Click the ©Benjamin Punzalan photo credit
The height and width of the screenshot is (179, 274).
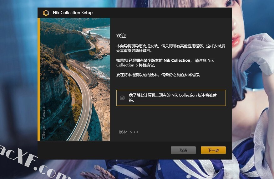point(43,122)
